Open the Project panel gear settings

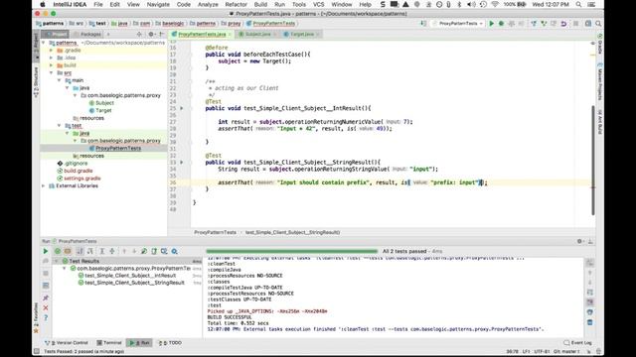pos(151,35)
